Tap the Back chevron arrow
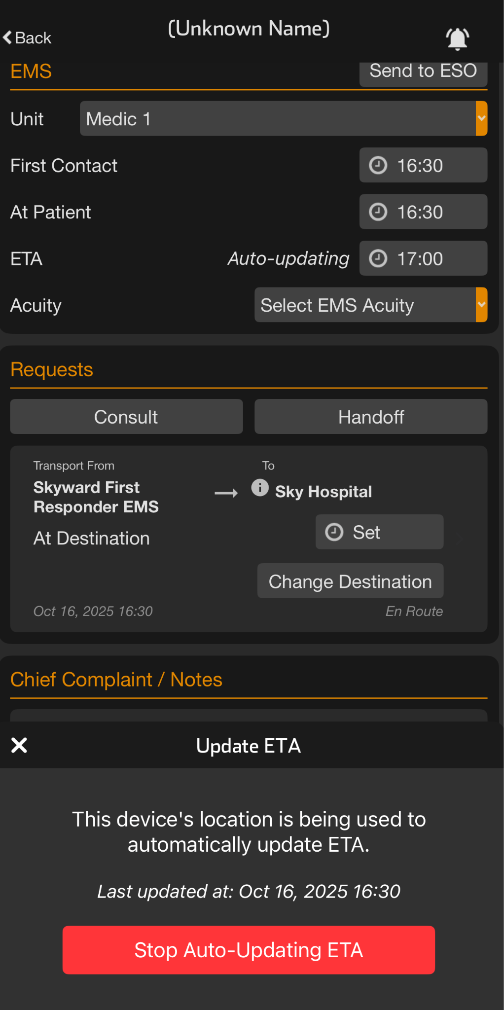 7,37
